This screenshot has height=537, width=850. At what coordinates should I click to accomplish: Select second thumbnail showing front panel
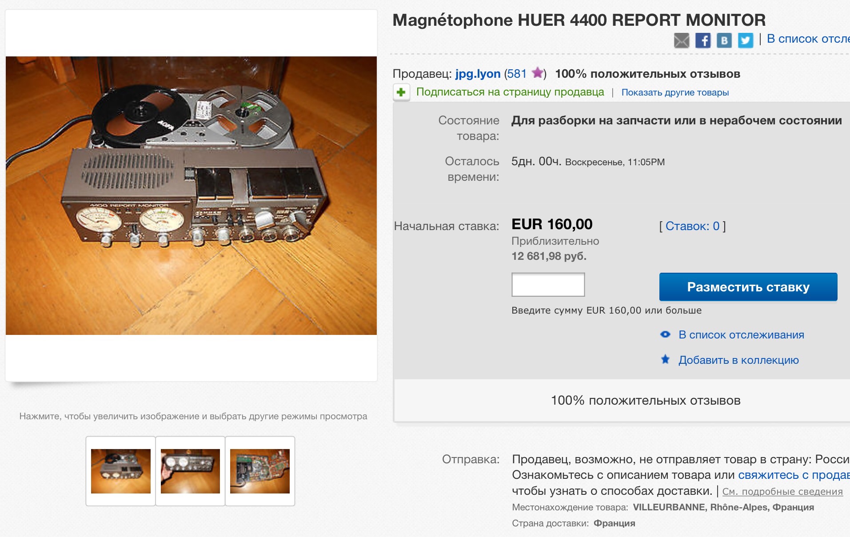pyautogui.click(x=190, y=471)
